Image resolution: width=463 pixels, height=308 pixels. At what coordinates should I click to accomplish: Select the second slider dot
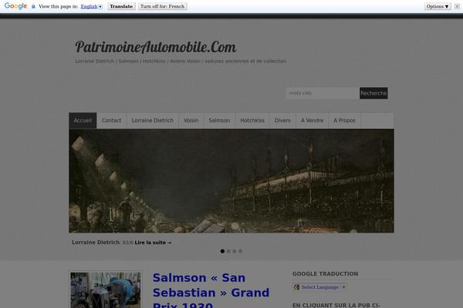pos(228,251)
